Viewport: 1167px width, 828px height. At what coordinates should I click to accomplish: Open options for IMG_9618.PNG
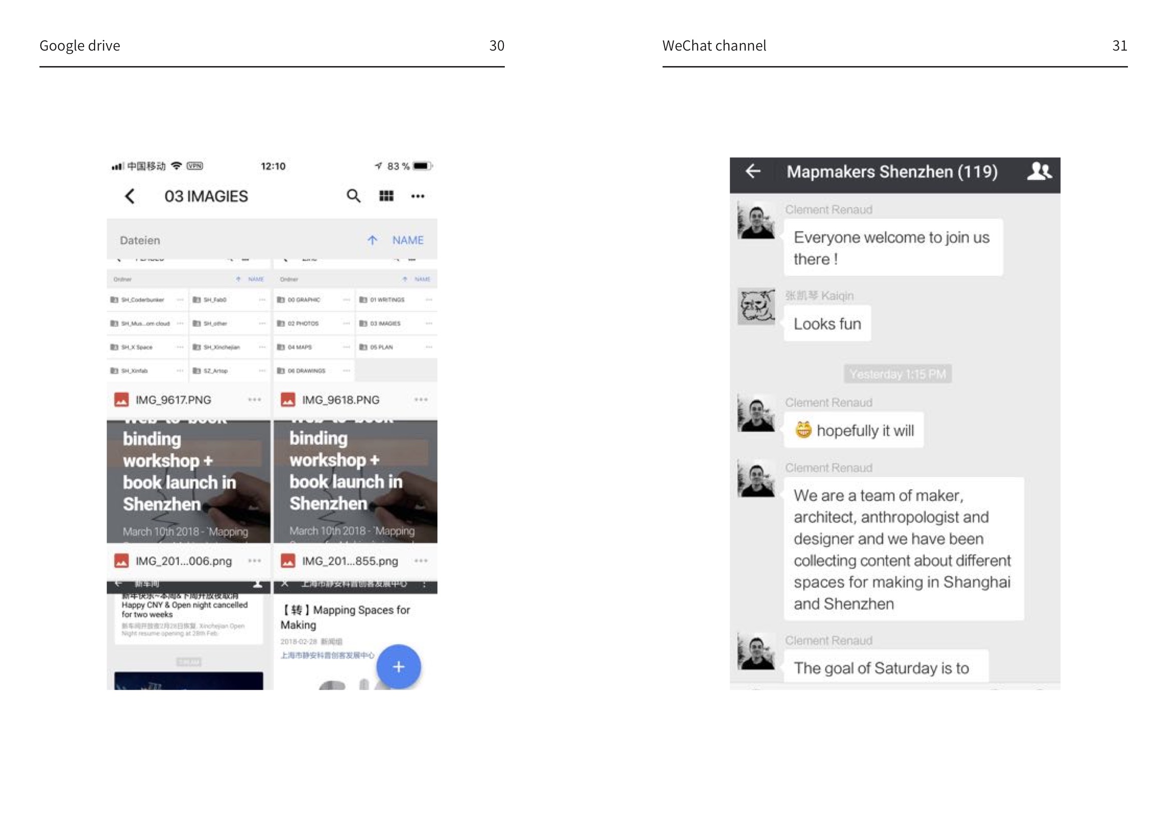[421, 400]
